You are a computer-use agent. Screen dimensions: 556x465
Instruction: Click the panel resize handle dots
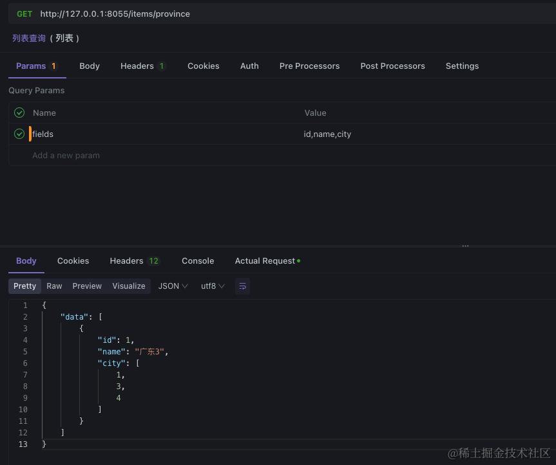[x=465, y=245]
